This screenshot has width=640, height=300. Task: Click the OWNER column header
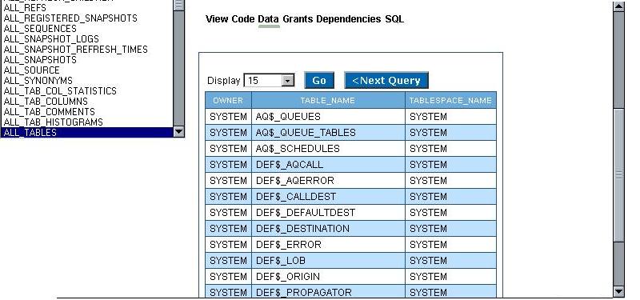coord(228,101)
